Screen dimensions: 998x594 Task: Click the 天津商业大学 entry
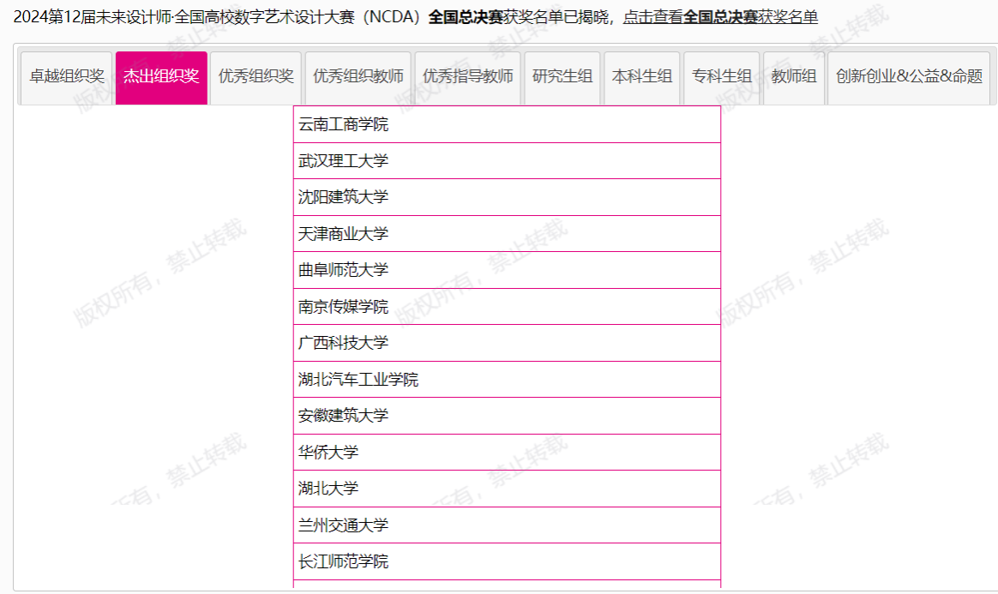(x=343, y=234)
